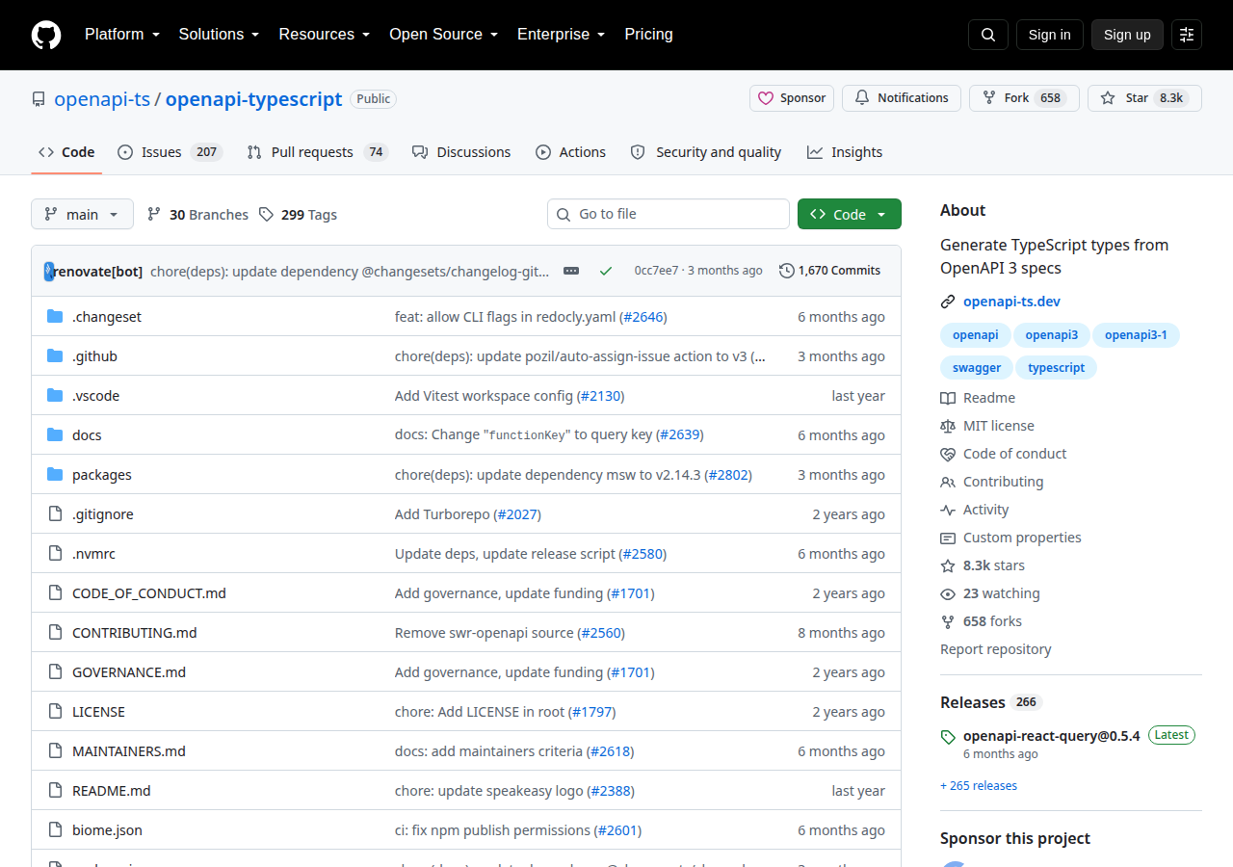
Task: Open the packages folder
Action: (x=102, y=475)
